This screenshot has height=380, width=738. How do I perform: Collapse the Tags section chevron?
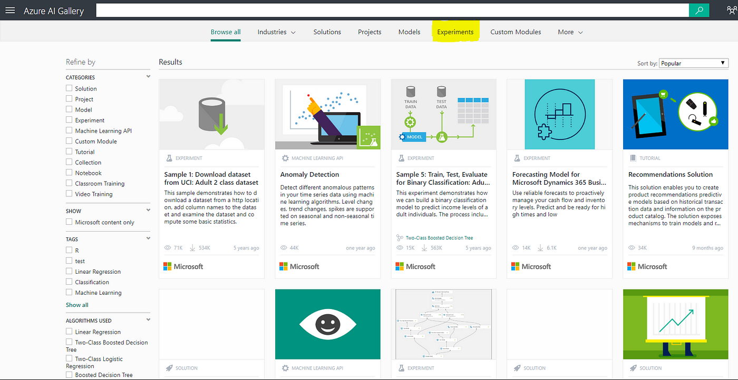(148, 239)
